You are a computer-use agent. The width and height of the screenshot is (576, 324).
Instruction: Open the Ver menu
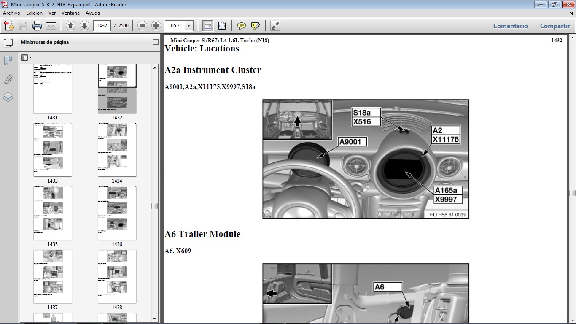pos(52,13)
